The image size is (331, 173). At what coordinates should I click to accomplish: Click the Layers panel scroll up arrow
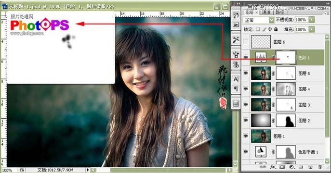coord(327,37)
